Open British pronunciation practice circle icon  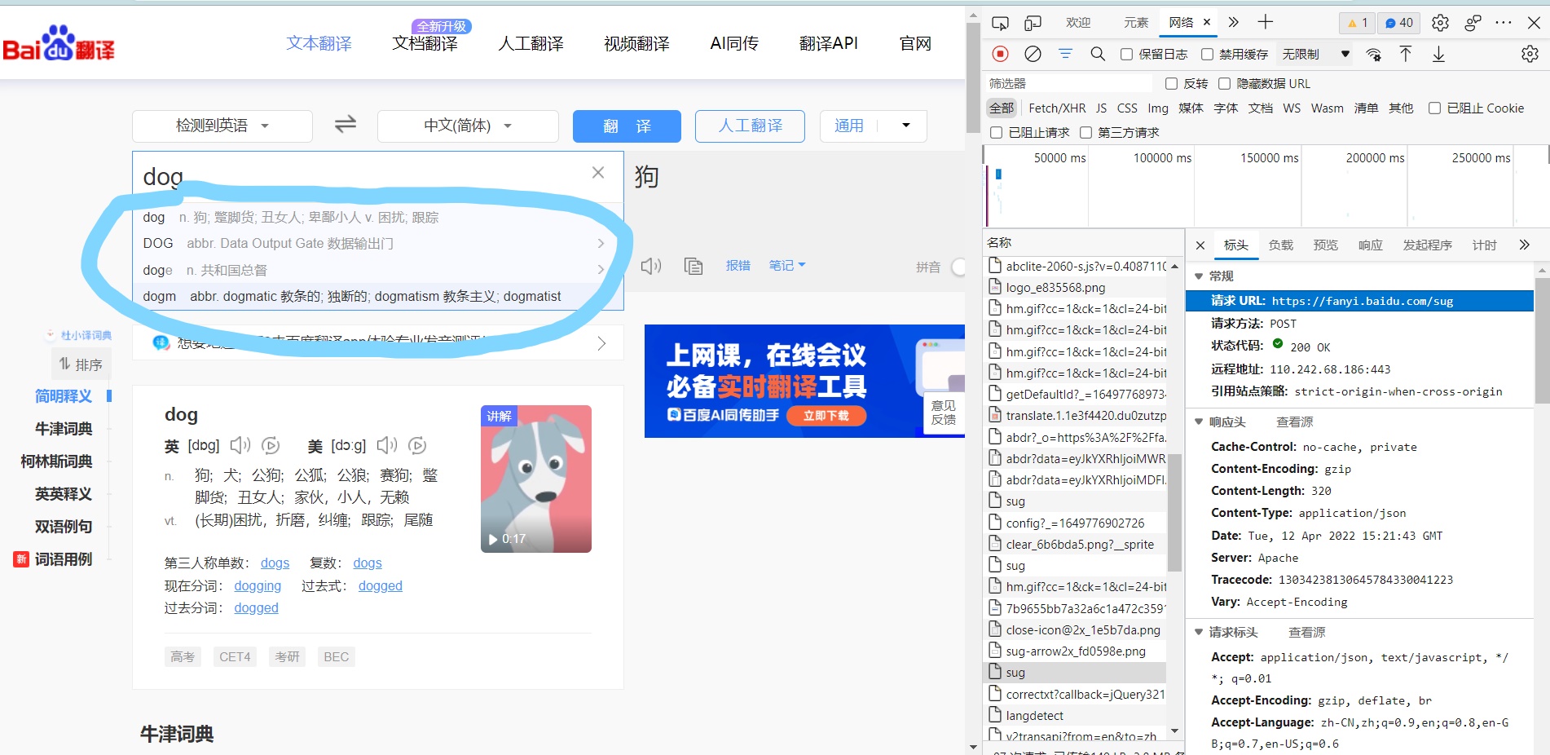coord(271,446)
